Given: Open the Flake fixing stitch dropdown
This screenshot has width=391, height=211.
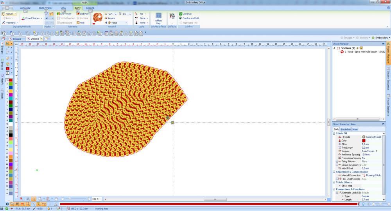Looking at the screenshot, I should (126, 23).
